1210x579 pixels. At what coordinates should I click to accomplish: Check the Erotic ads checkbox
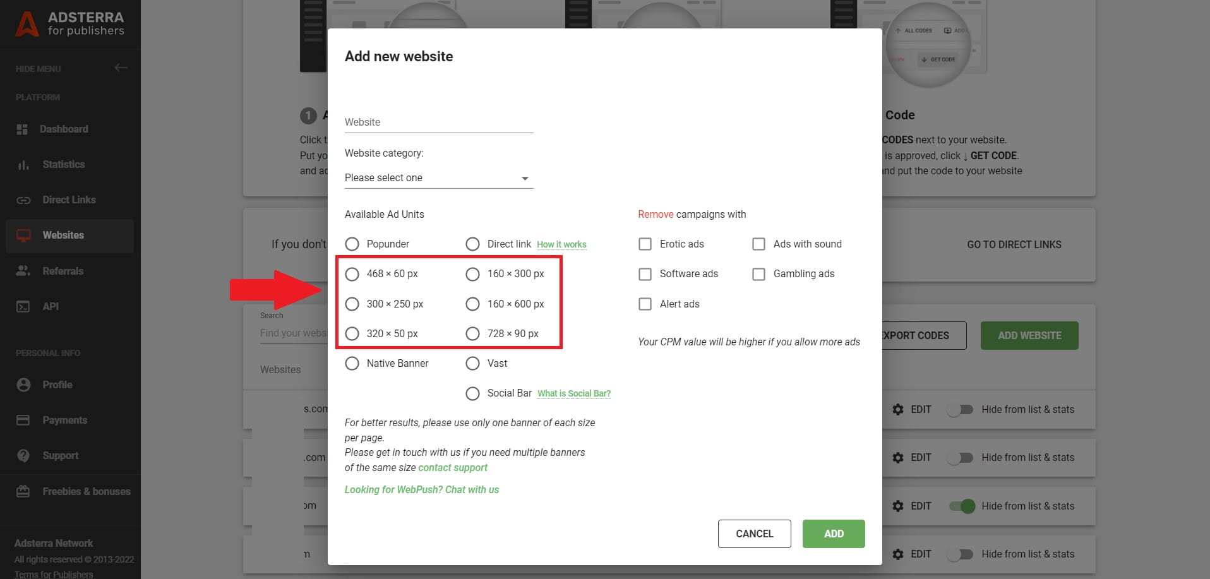(645, 244)
